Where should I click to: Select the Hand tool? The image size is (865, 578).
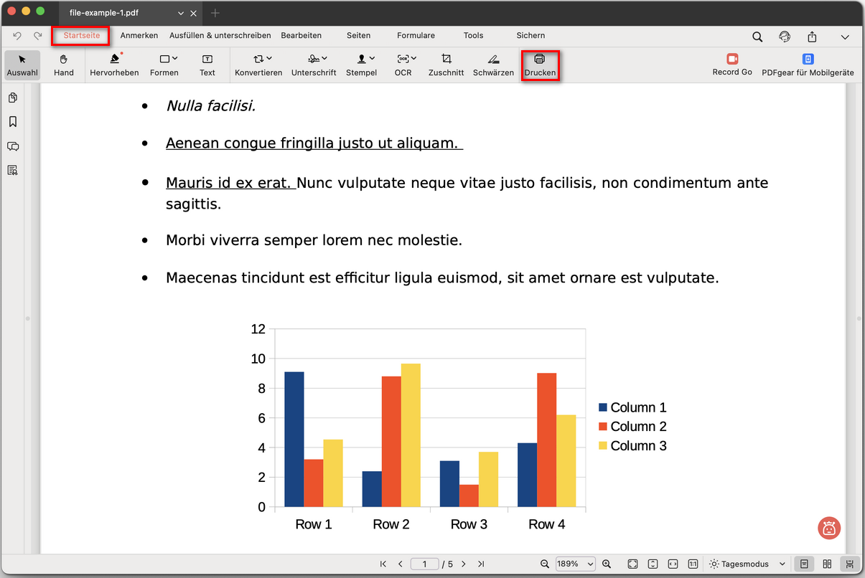64,65
